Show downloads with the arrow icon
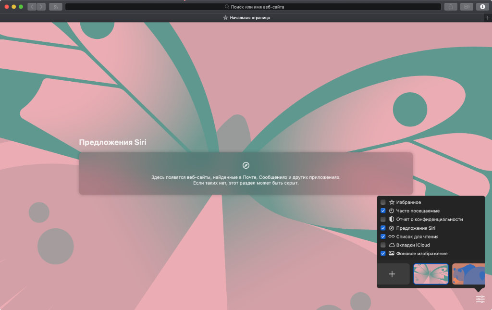492x310 pixels. point(482,7)
